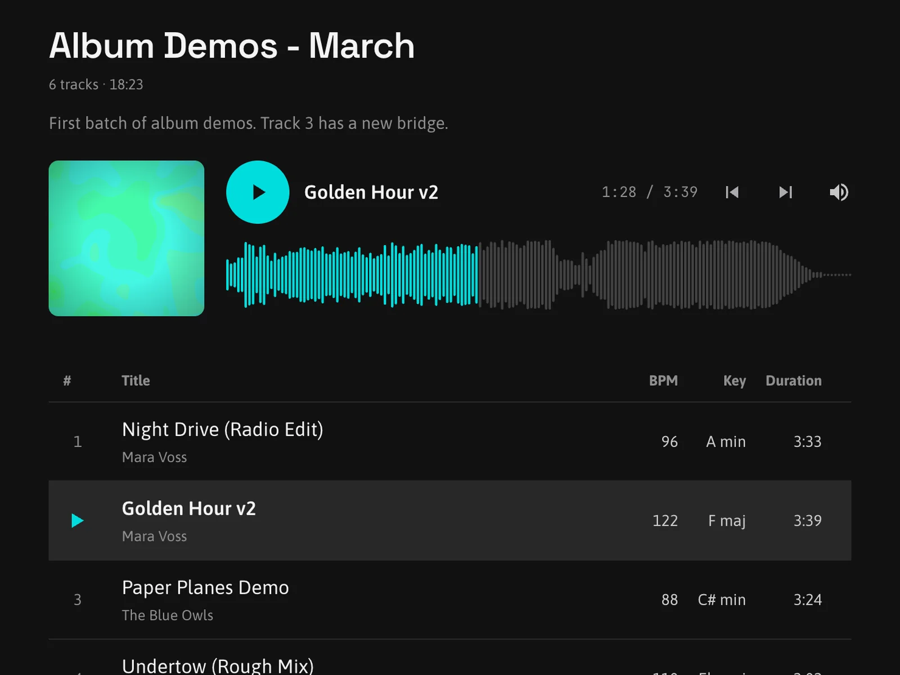
Task: Seek within the cyan played waveform
Action: (x=352, y=274)
